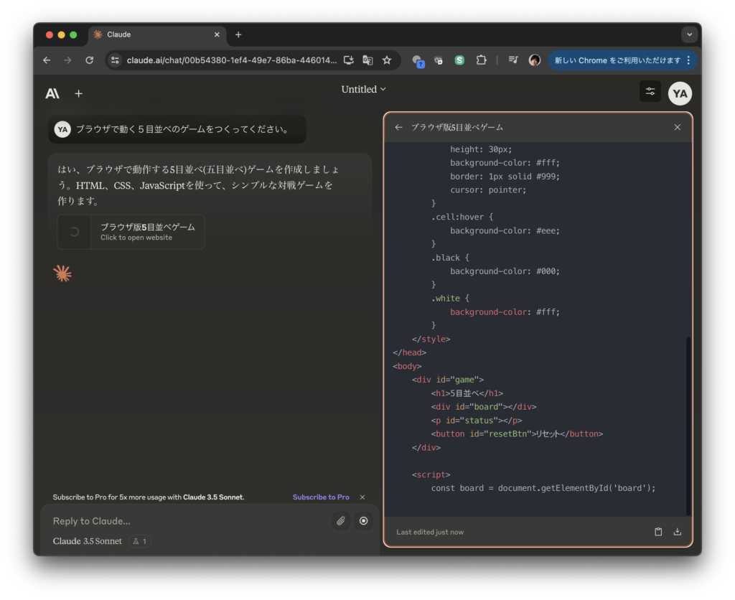Image resolution: width=735 pixels, height=600 pixels.
Task: Click the paperclip attach file icon
Action: point(341,521)
